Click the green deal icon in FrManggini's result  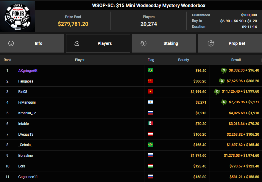[x=224, y=102]
